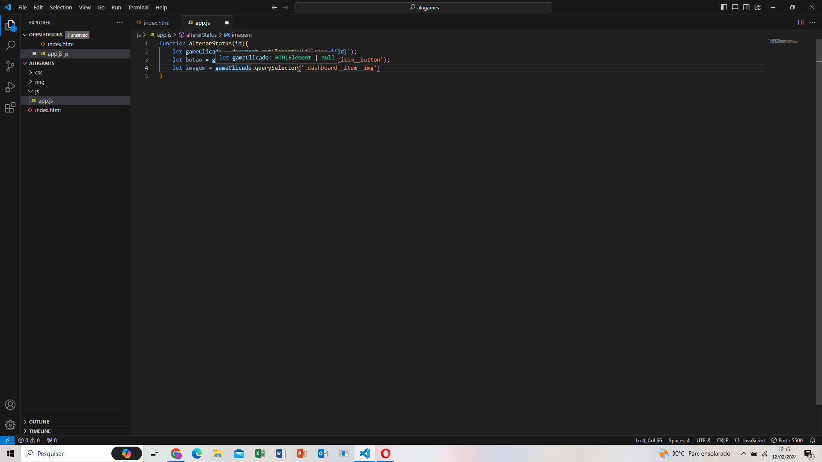
Task: Open the Terminal menu
Action: 138,7
